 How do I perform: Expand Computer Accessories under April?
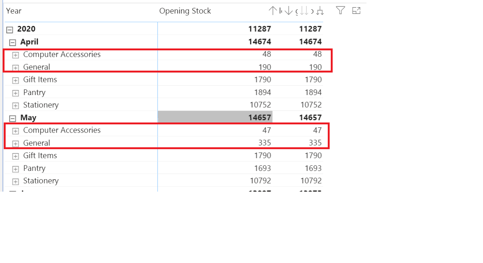pos(15,55)
